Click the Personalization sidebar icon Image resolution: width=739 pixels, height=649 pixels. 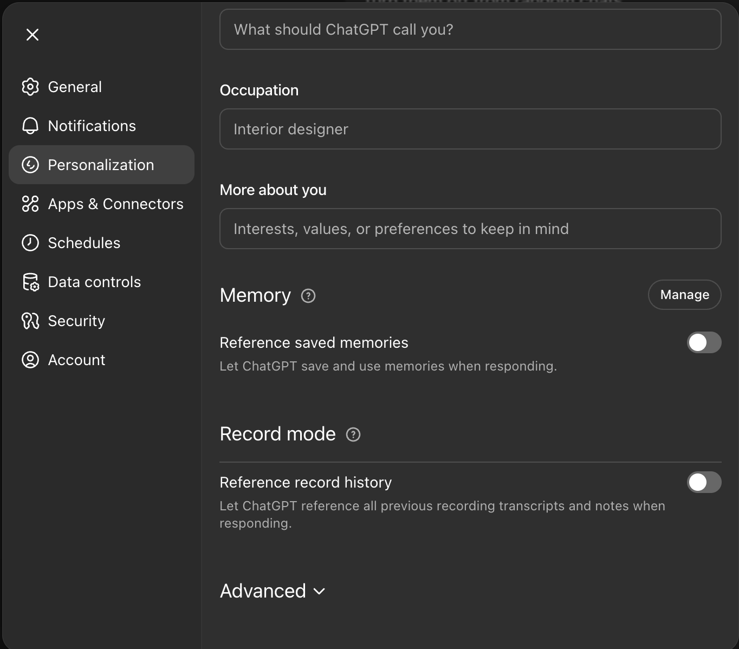coord(30,165)
